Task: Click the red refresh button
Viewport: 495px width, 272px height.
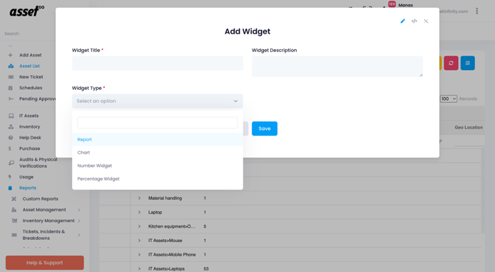Action: coord(451,63)
